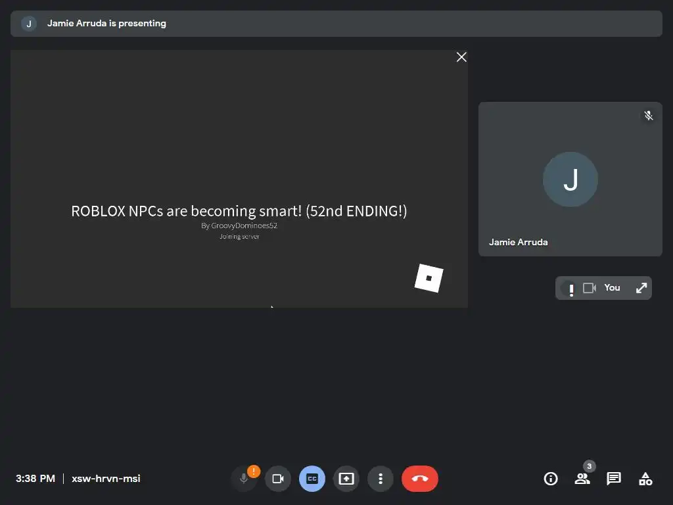Open meeting details info
Screen dimensions: 673x505
[x=551, y=479]
